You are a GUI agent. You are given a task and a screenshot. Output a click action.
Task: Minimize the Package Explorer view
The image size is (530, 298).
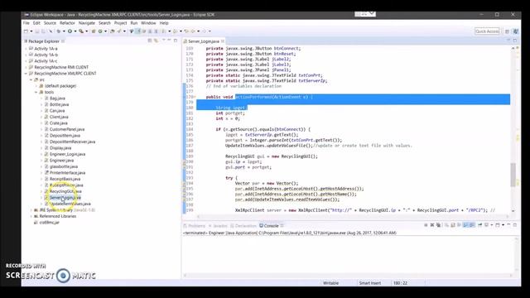[169, 41]
